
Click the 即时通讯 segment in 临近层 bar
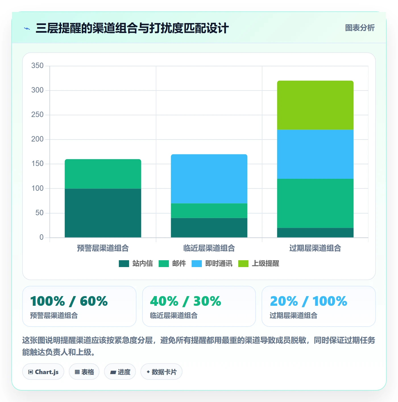[209, 179]
